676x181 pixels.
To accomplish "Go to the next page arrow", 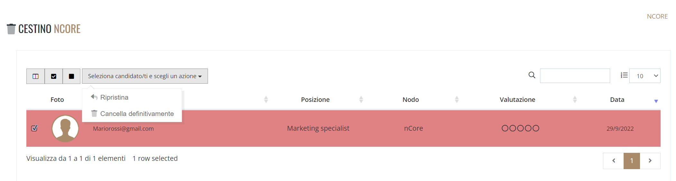I will (650, 161).
